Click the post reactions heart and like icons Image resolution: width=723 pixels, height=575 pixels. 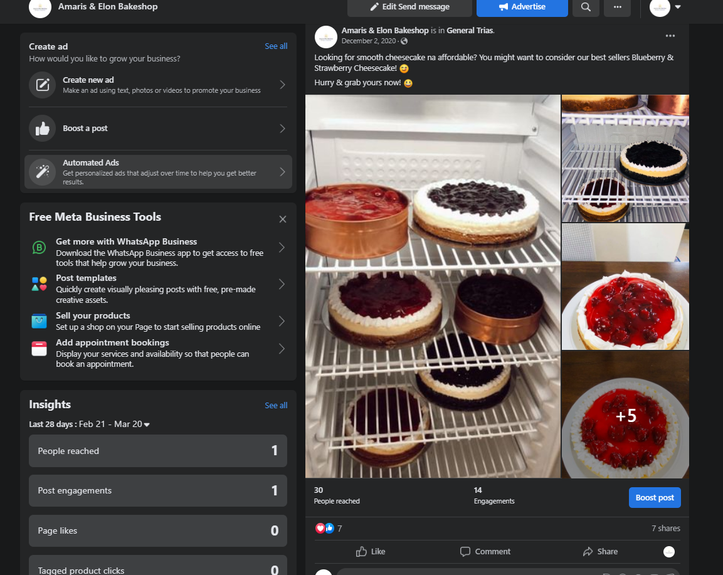(325, 529)
